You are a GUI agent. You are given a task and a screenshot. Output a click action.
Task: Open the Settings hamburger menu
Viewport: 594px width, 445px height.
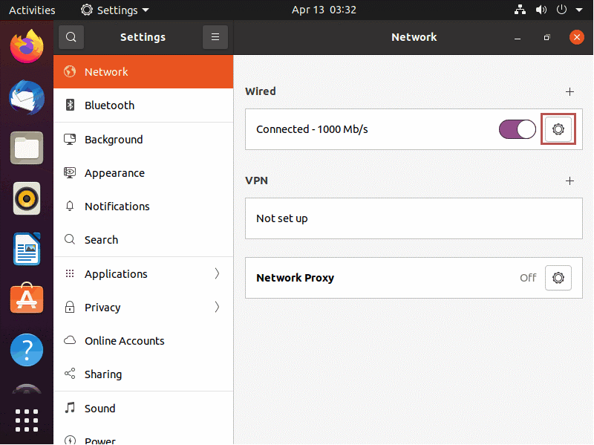pyautogui.click(x=215, y=37)
